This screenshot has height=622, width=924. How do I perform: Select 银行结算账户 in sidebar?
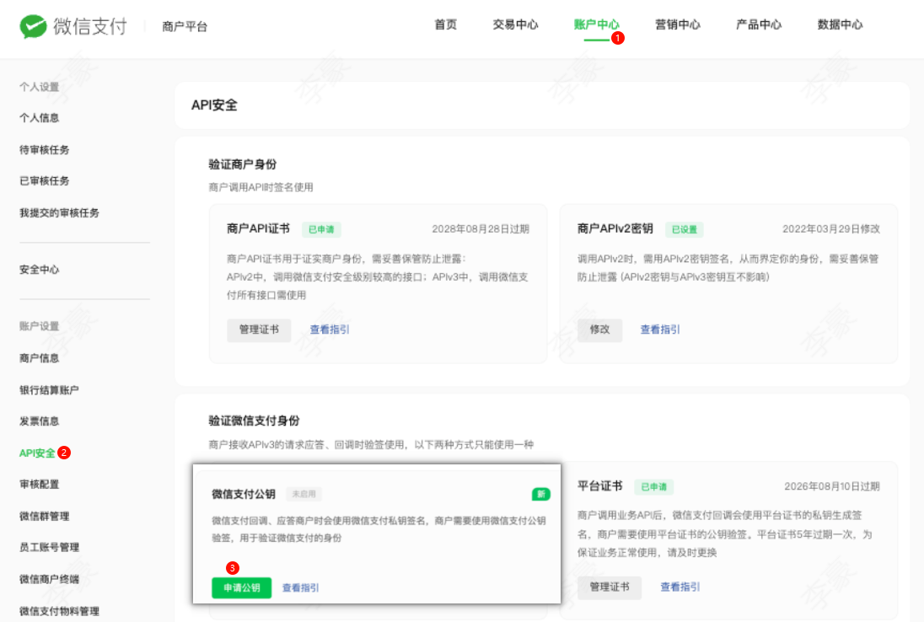49,389
